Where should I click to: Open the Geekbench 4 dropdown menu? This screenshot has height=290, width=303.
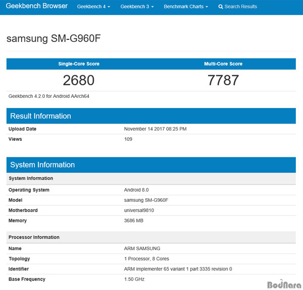coord(93,7)
